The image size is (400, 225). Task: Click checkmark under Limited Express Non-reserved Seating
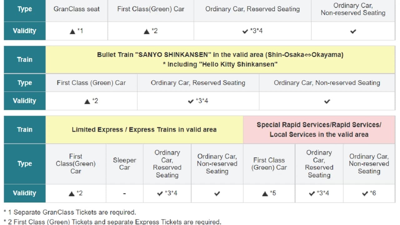pos(217,193)
